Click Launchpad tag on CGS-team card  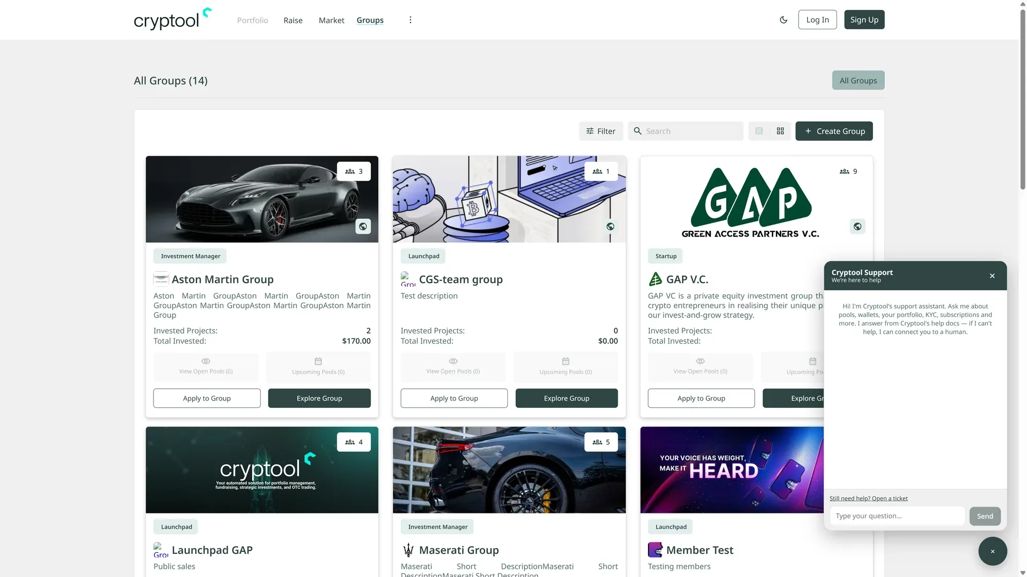tap(424, 256)
